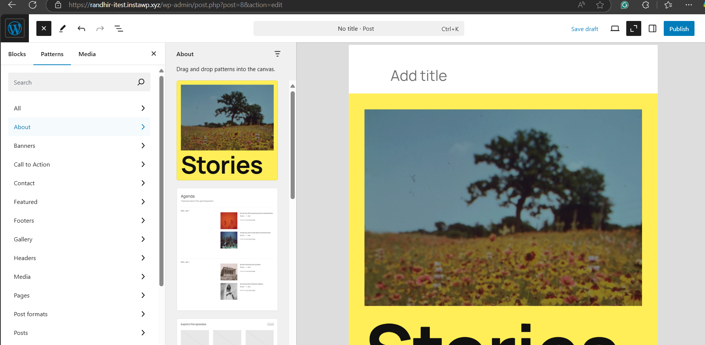Open browser Settings and more menu
The height and width of the screenshot is (345, 705).
[x=688, y=5]
